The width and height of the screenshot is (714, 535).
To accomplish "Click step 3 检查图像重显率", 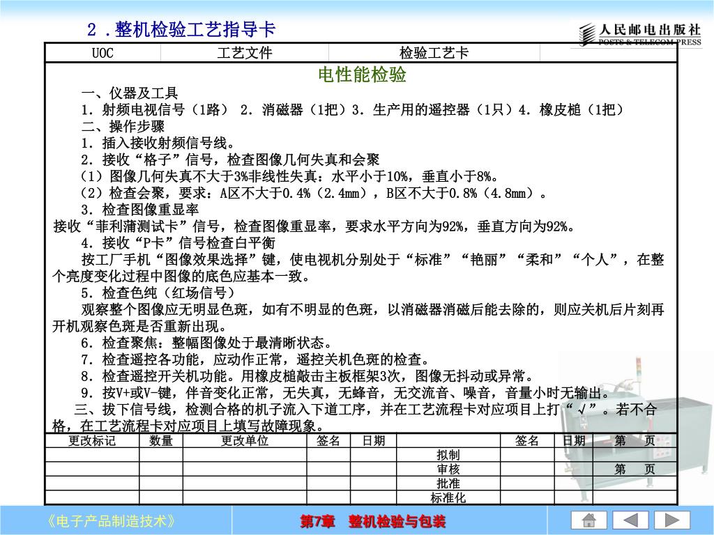I will [139, 210].
